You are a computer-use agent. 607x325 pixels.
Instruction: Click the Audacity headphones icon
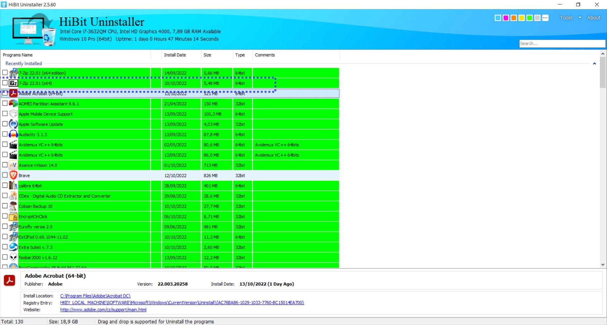click(13, 134)
